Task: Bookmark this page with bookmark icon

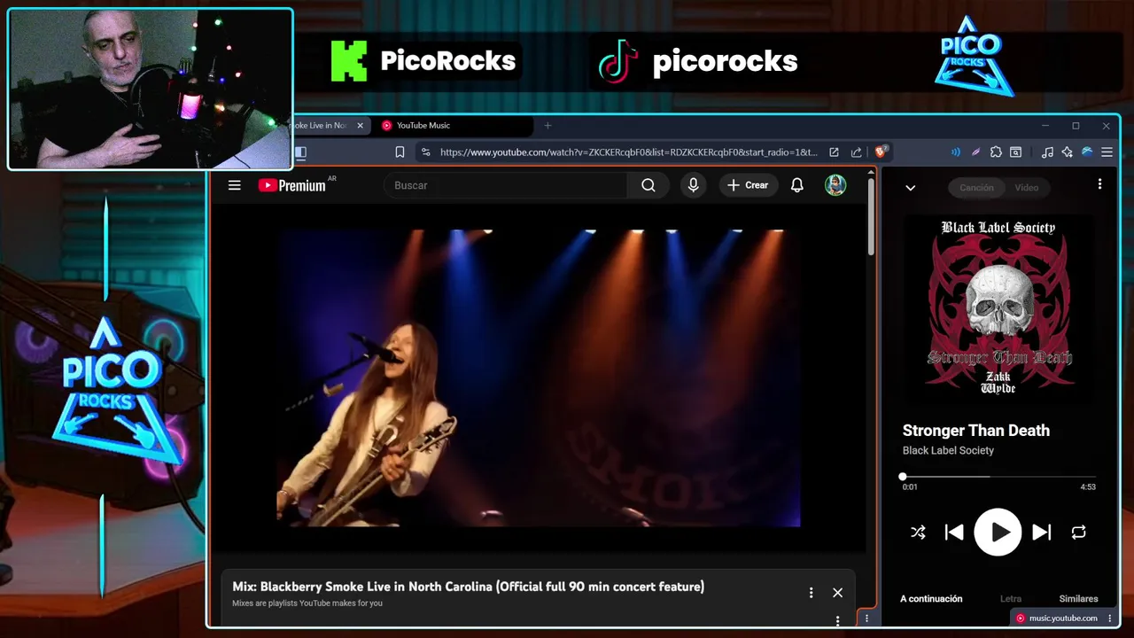Action: click(x=400, y=152)
